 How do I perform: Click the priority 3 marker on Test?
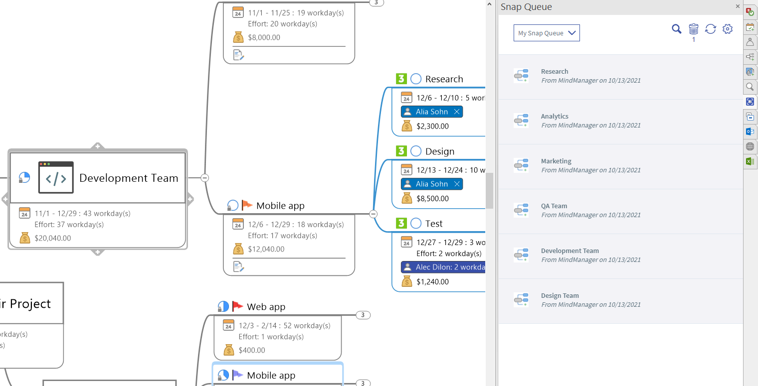click(x=401, y=223)
